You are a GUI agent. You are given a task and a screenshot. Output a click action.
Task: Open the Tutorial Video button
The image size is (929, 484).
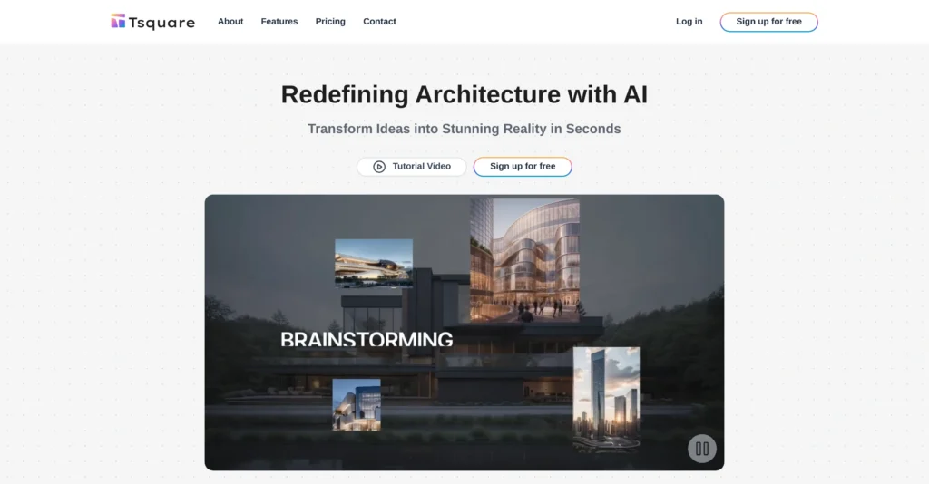(412, 167)
